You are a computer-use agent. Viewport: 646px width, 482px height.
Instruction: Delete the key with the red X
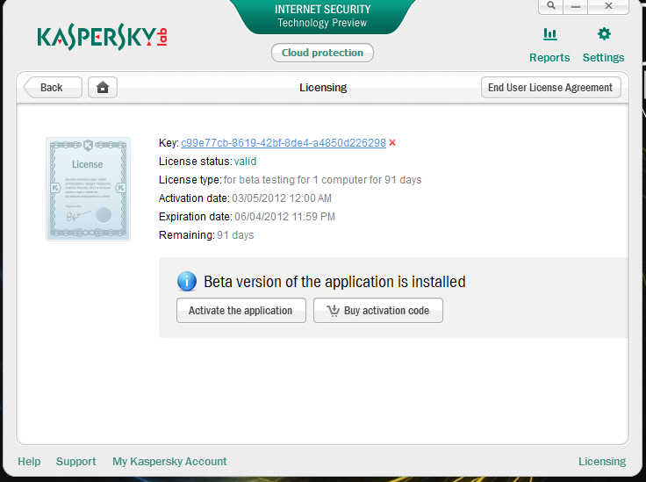[x=392, y=142]
